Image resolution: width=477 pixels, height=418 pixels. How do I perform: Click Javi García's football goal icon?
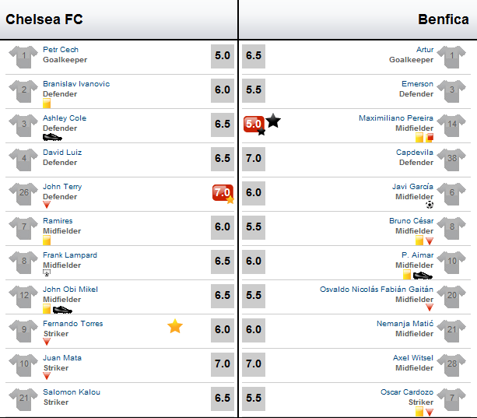pyautogui.click(x=430, y=205)
